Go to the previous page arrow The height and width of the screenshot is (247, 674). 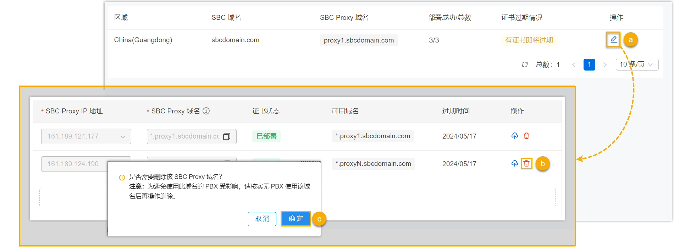click(x=574, y=64)
